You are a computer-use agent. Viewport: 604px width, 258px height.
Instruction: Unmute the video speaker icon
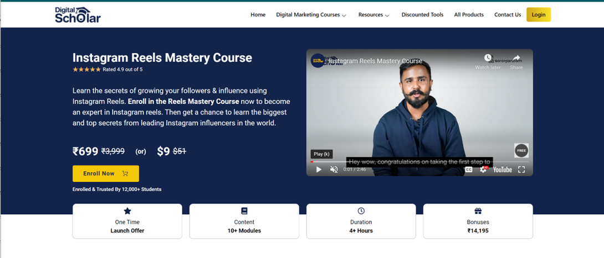(x=334, y=169)
